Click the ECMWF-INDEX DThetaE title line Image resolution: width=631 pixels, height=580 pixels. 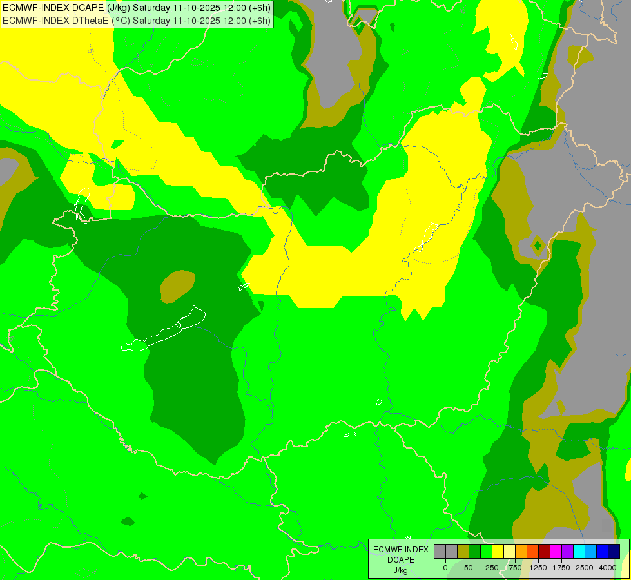coord(137,21)
